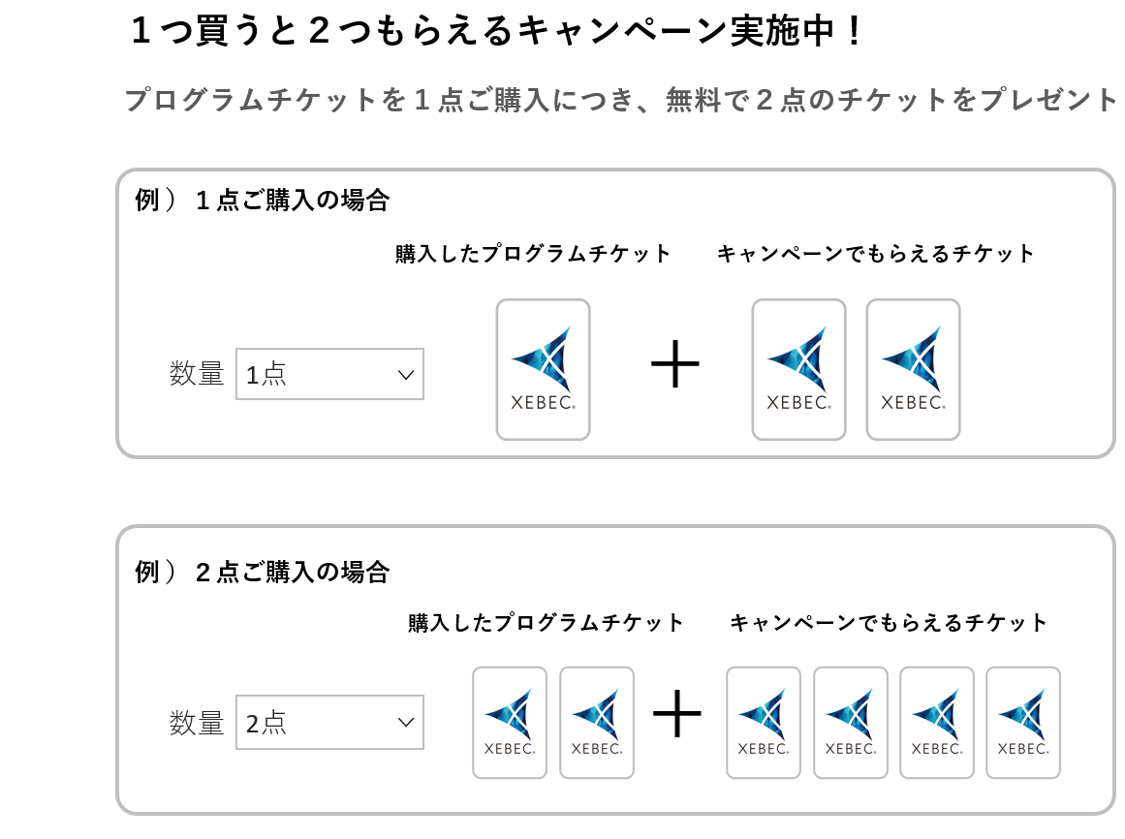Click 購入したプログラムチケット label in 1点 example

tap(533, 253)
